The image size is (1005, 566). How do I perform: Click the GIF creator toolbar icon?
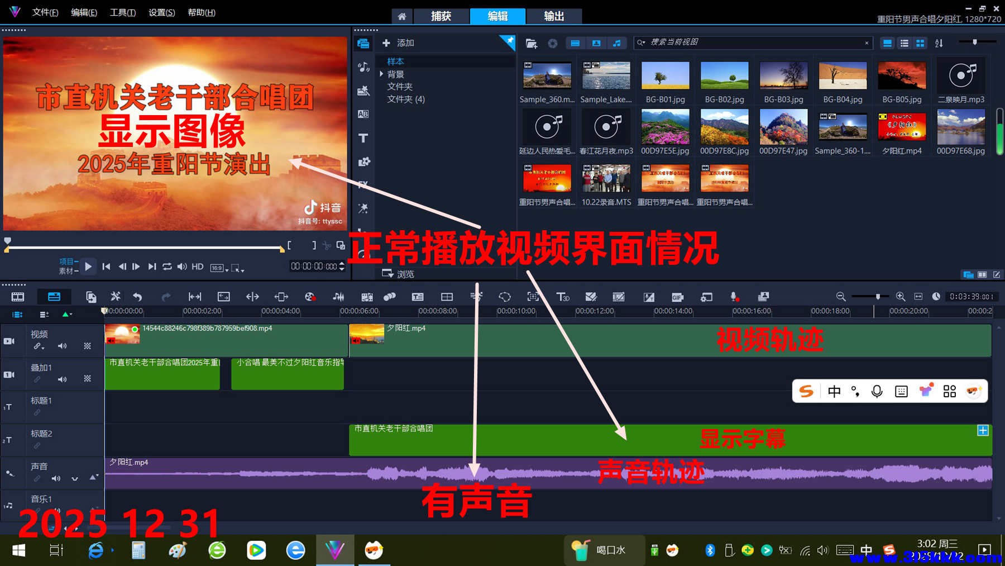coord(677,297)
